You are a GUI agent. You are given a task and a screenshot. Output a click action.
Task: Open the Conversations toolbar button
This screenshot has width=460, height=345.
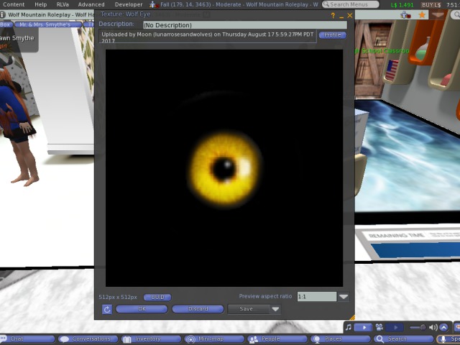click(88, 339)
